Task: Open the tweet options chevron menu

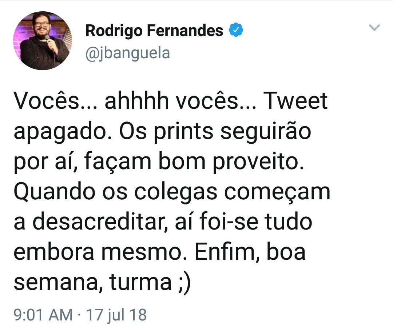Action: pos(374,27)
